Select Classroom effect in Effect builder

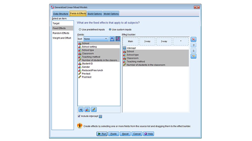pyautogui.click(x=156, y=58)
